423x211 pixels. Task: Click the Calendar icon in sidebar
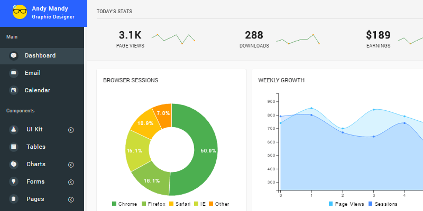pyautogui.click(x=14, y=91)
